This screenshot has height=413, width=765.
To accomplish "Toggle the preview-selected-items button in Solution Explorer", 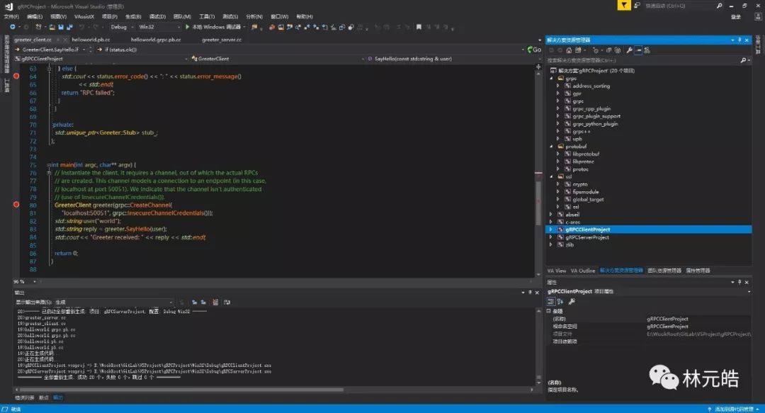I will pyautogui.click(x=638, y=50).
